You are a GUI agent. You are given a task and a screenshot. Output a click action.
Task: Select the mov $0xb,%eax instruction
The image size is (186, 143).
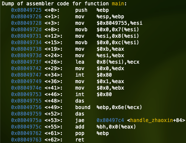tap(100, 49)
